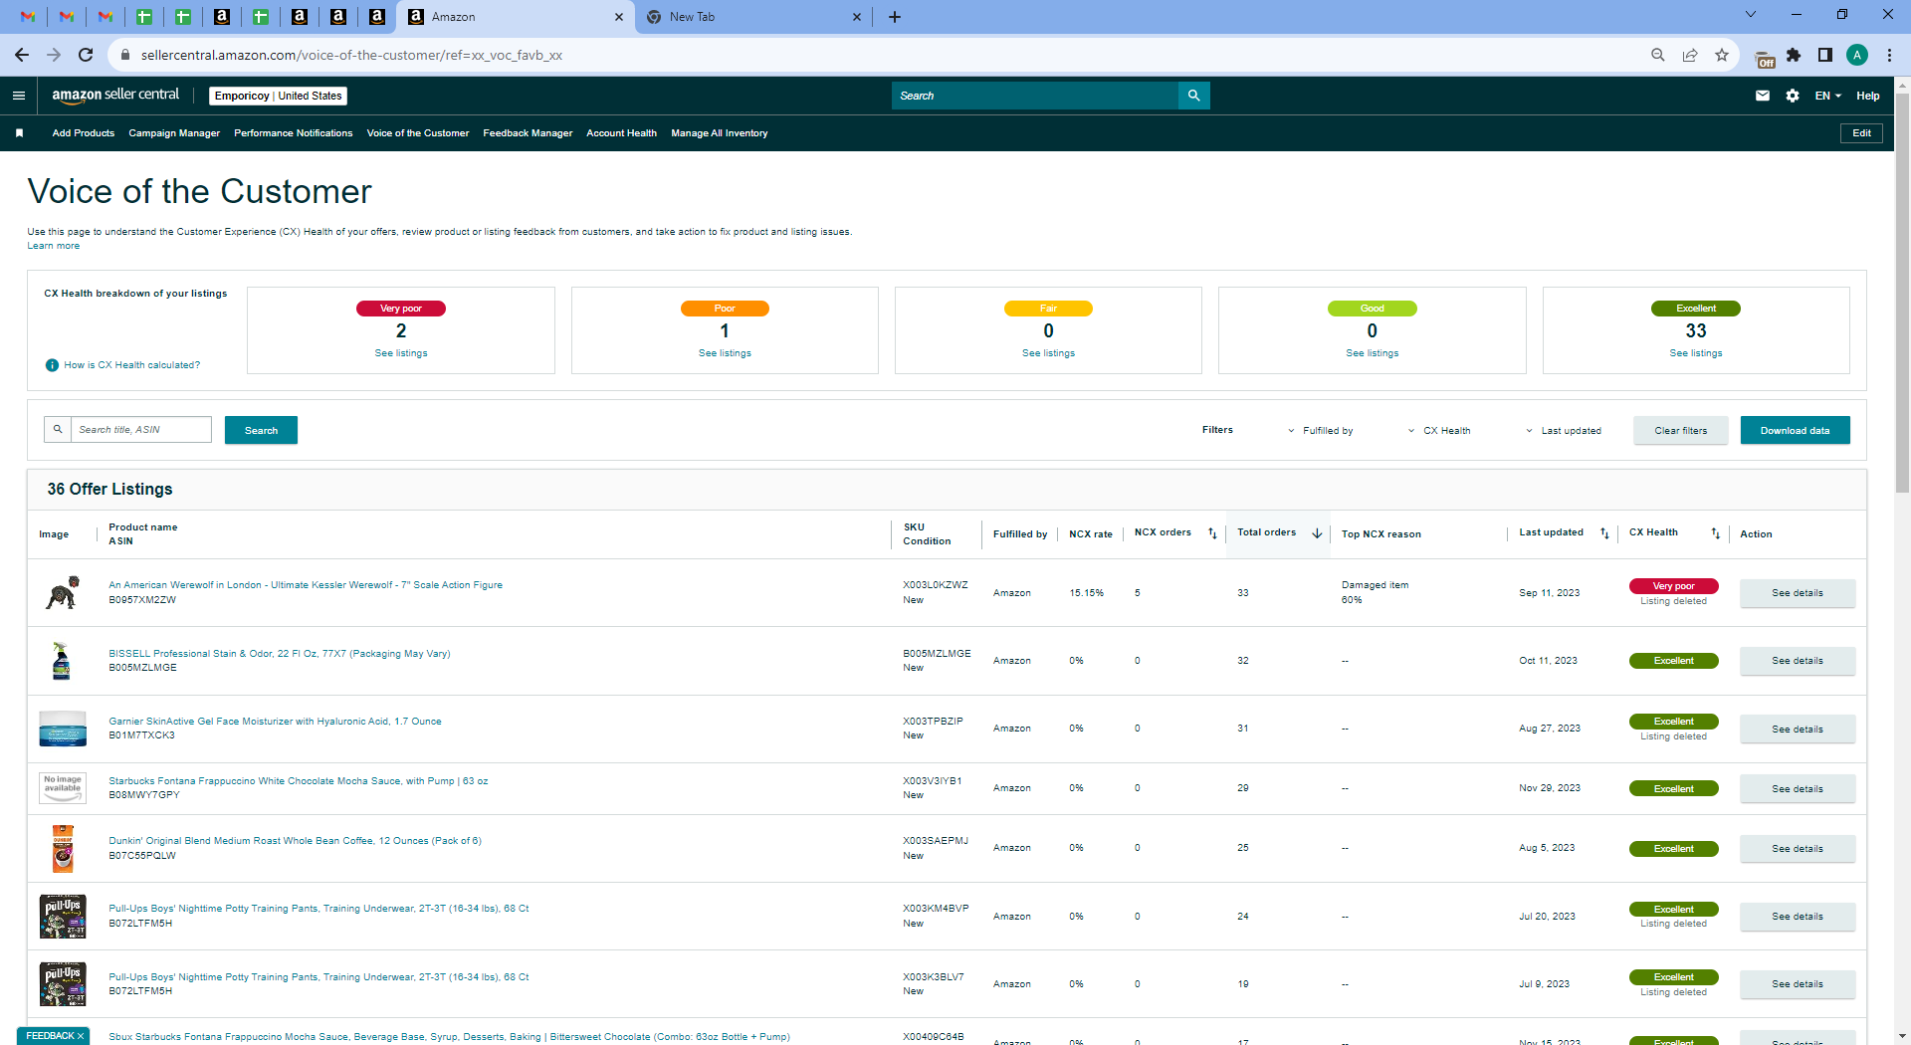See details for American Werewolf action figure
The width and height of the screenshot is (1911, 1045).
click(1798, 593)
